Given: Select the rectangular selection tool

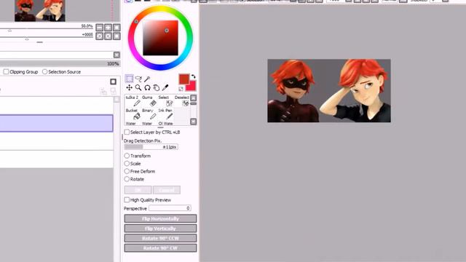Looking at the screenshot, I should [130, 79].
